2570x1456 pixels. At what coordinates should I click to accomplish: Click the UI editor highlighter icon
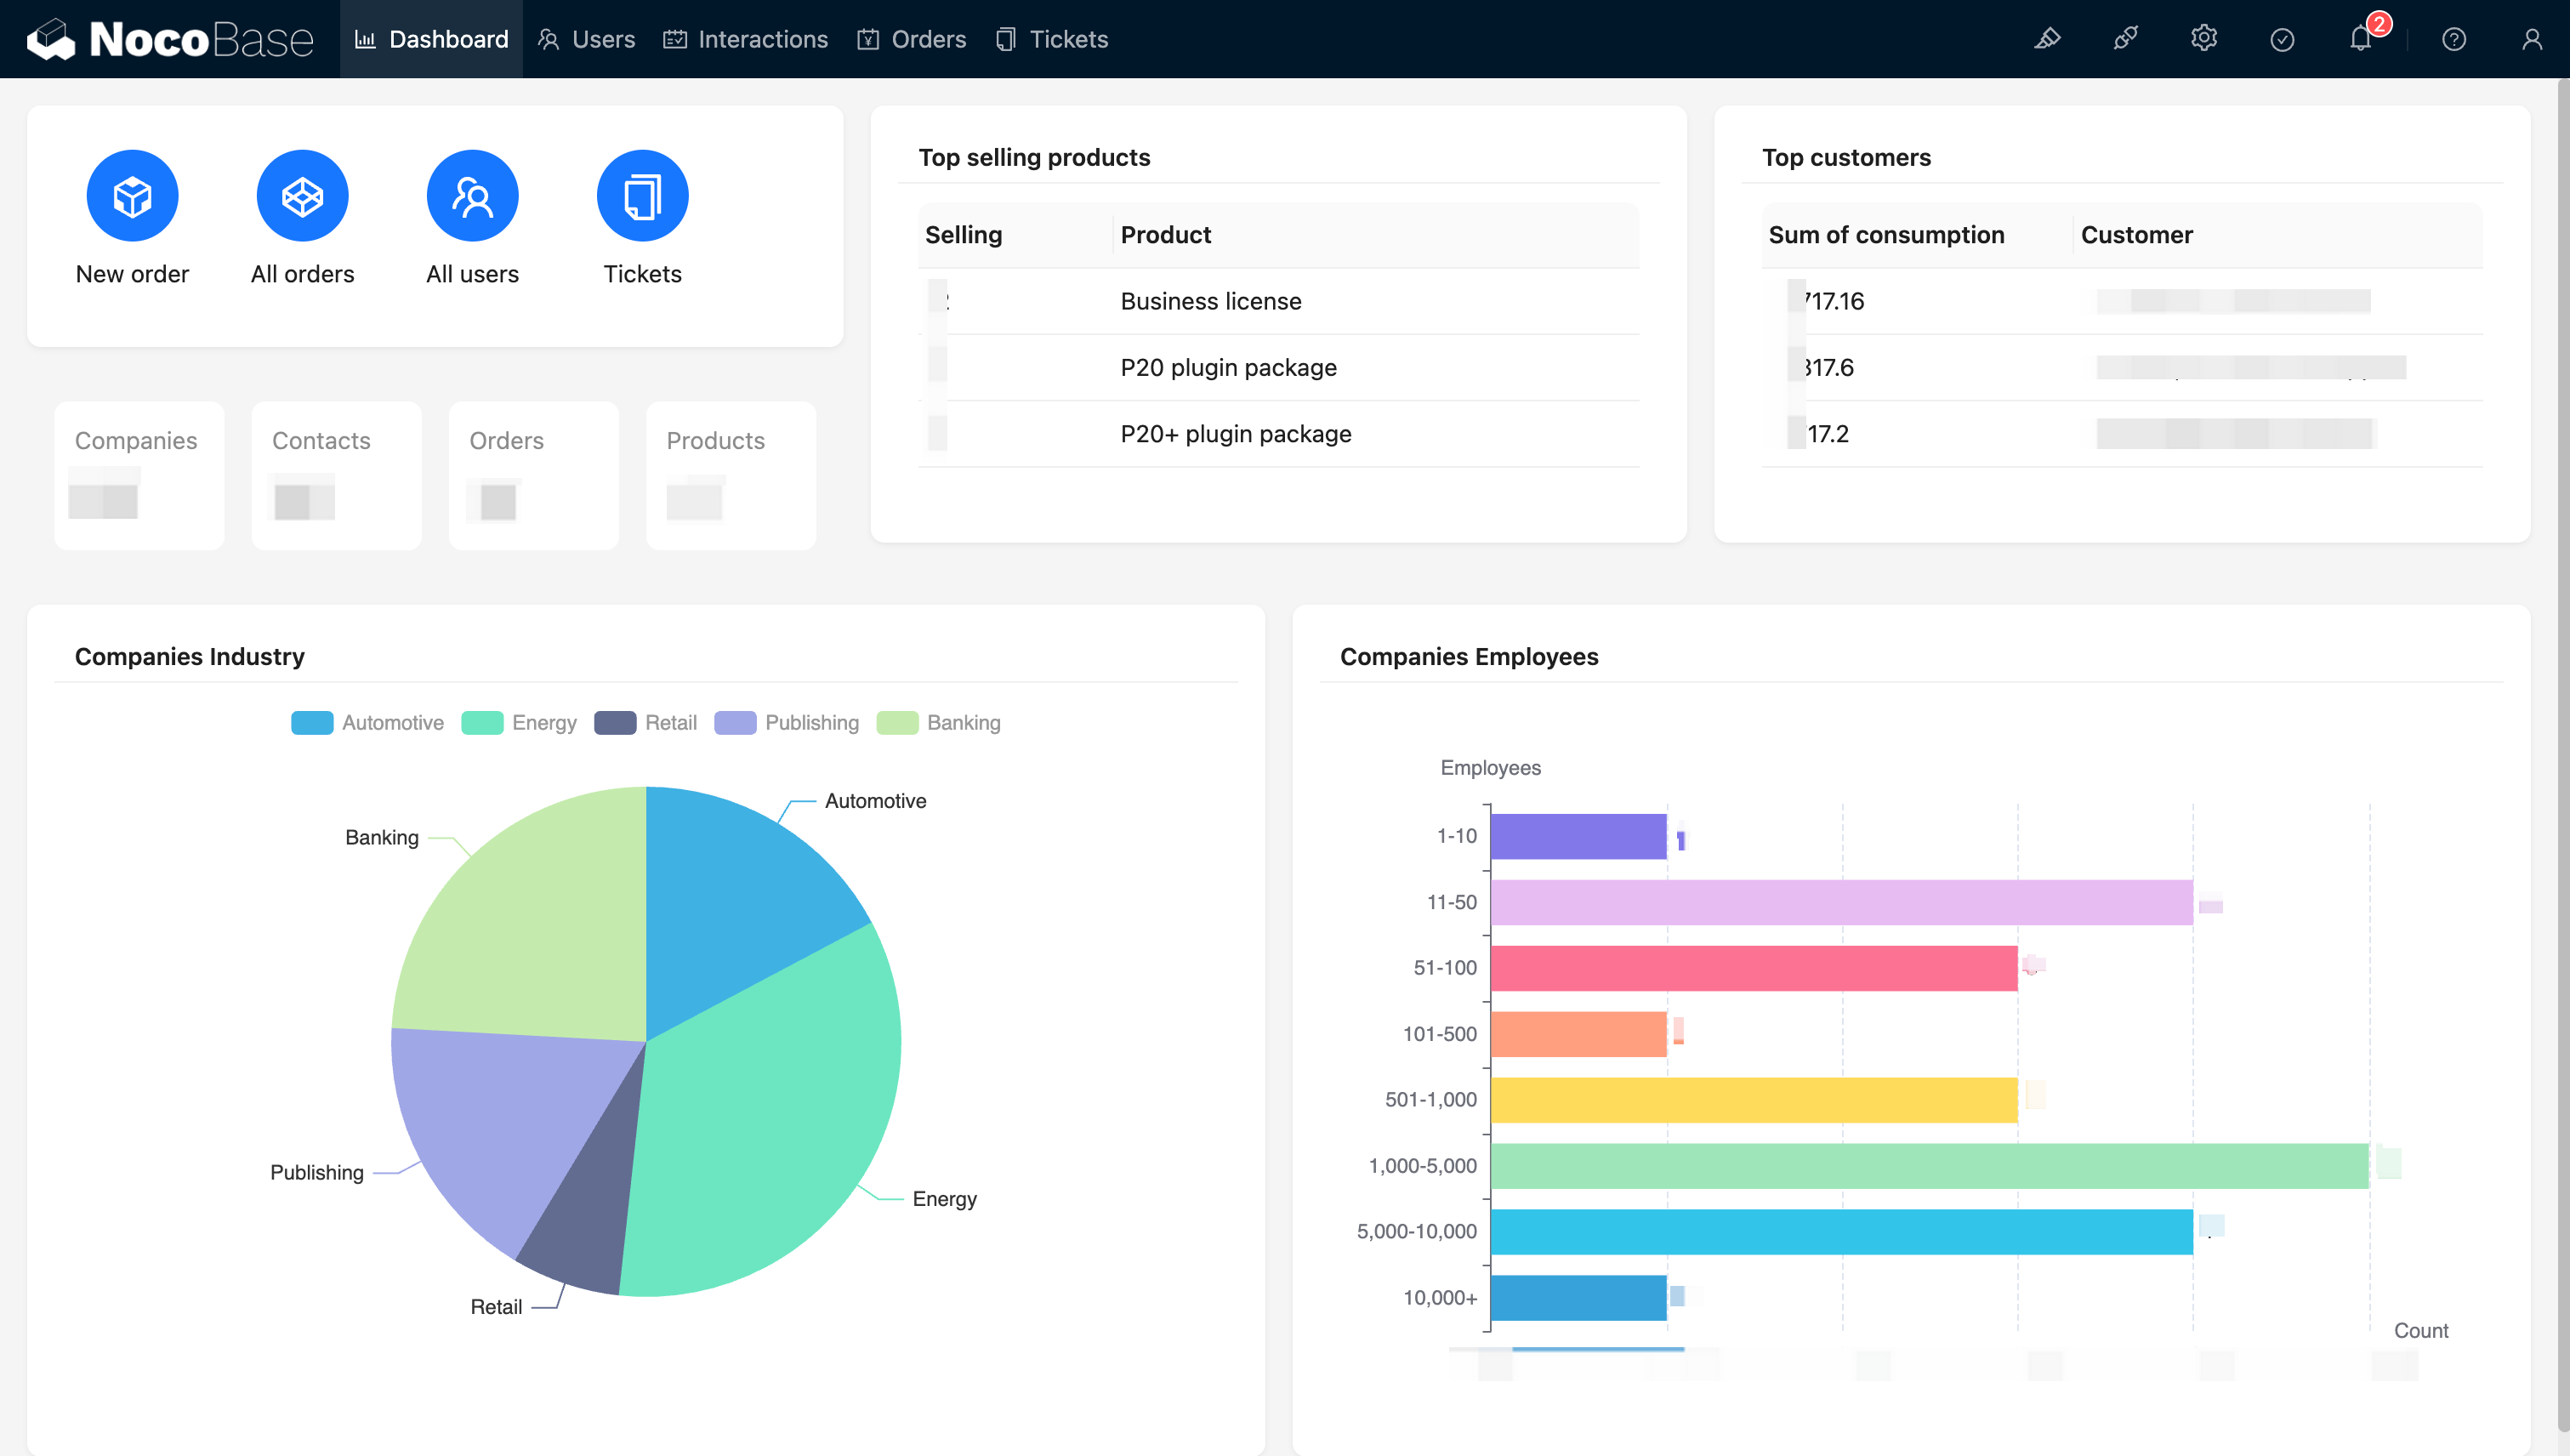[2047, 39]
